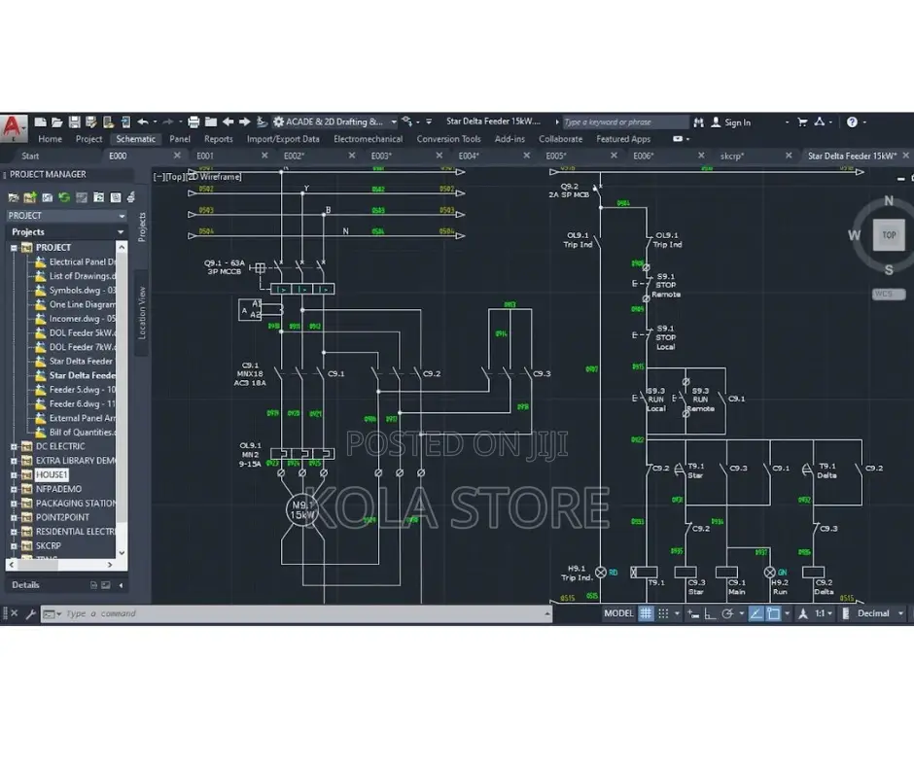Click the Help question mark icon

click(852, 122)
